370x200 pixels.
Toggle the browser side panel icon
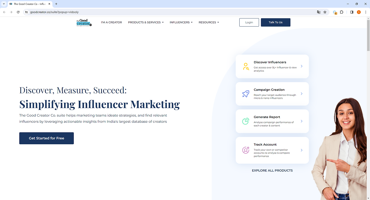click(x=352, y=12)
